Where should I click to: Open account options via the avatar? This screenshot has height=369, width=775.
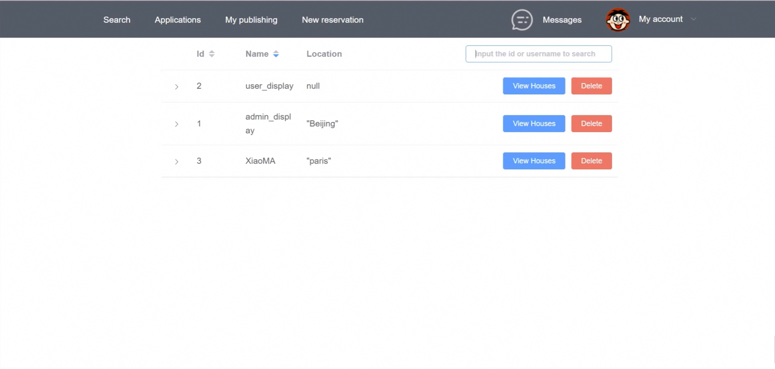point(617,20)
